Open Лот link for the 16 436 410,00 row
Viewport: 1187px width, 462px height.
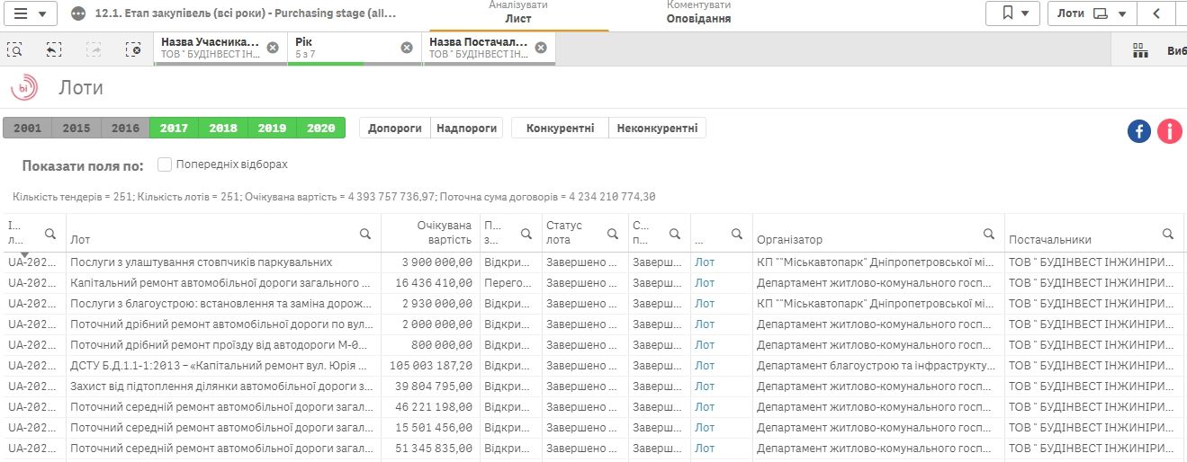[705, 283]
